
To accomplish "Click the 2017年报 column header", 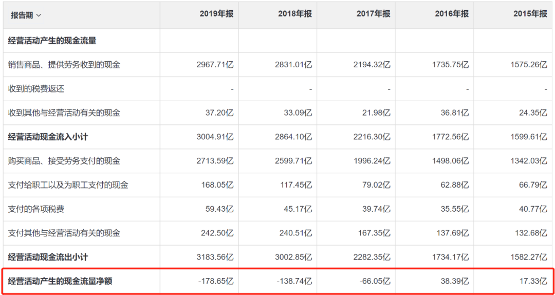I will (374, 14).
